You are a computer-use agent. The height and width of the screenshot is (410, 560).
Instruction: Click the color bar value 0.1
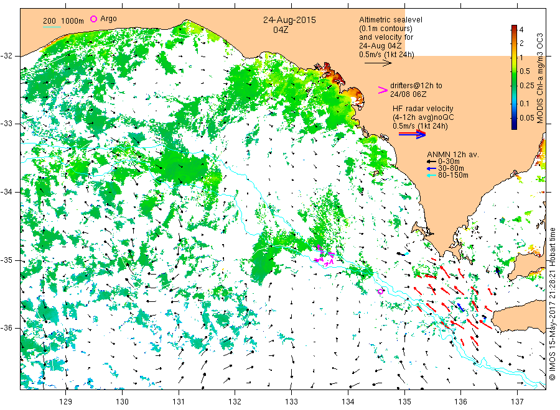525,103
